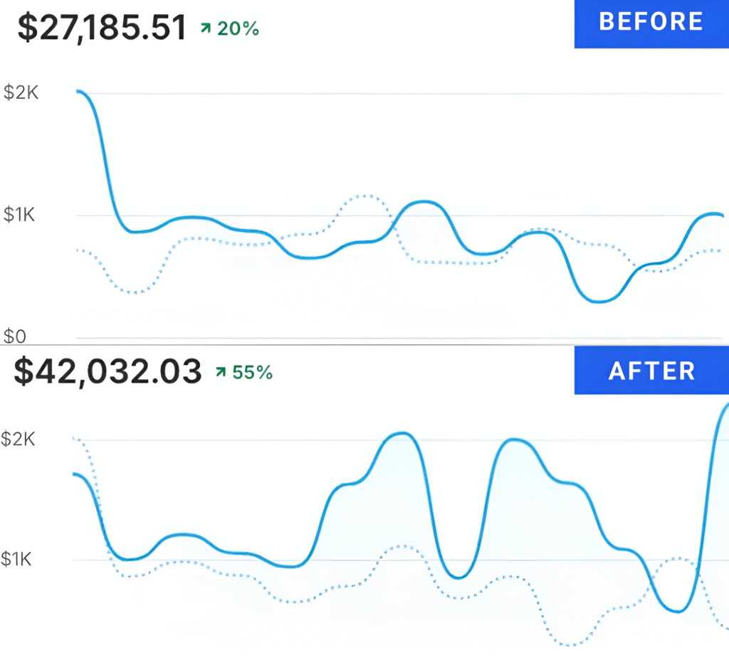
Task: Click the first $2K peak in After chart
Action: coord(401,434)
